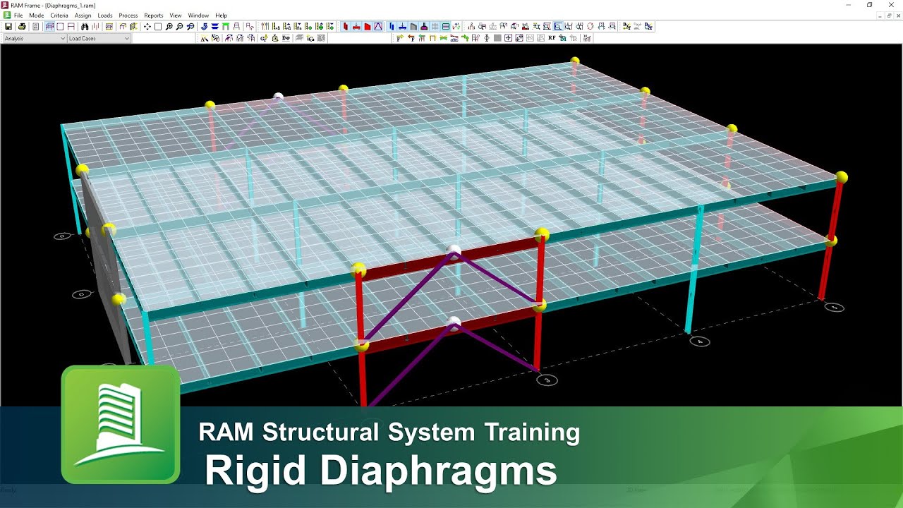Click grid bubble labeled C
Viewport: 903px width, 508px height.
[82, 294]
